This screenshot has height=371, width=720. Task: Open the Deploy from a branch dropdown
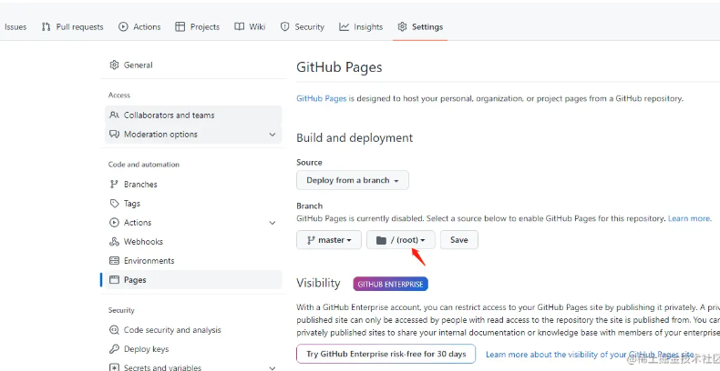pyautogui.click(x=353, y=180)
